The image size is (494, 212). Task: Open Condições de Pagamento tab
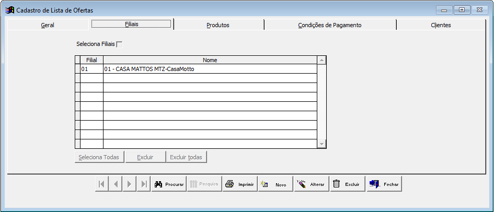point(330,25)
